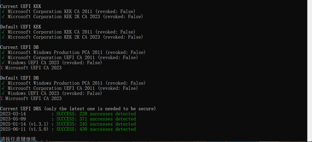This screenshot has height=142, width=312.
Task: Click the 2023-03-14 date entry
Action: point(13,114)
